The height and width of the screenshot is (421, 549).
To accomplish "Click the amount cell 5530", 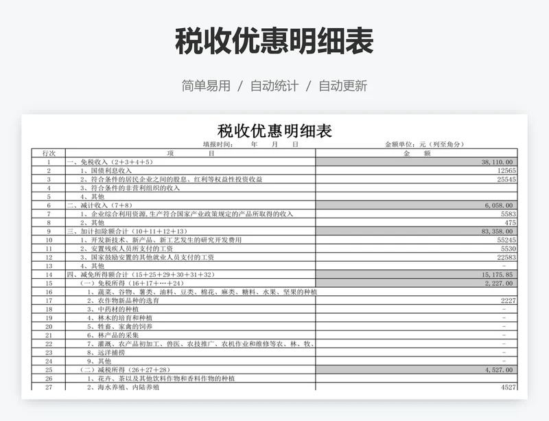I will pos(417,249).
